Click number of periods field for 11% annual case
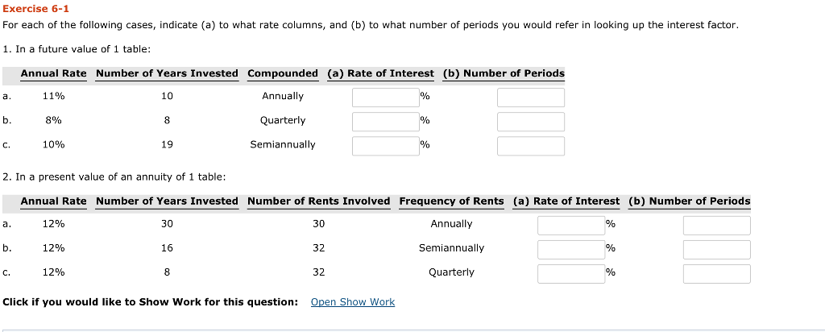The height and width of the screenshot is (332, 825). 530,98
